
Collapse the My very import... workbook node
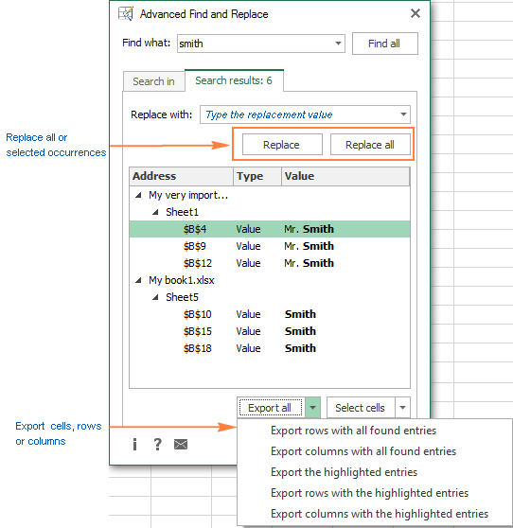coord(138,195)
